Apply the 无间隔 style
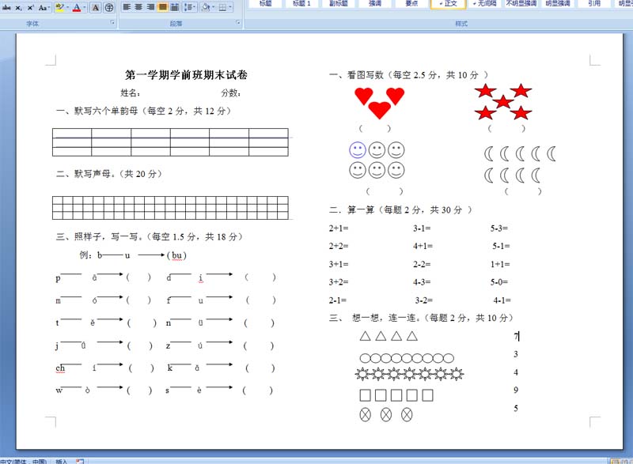The image size is (633, 464). coord(485,4)
